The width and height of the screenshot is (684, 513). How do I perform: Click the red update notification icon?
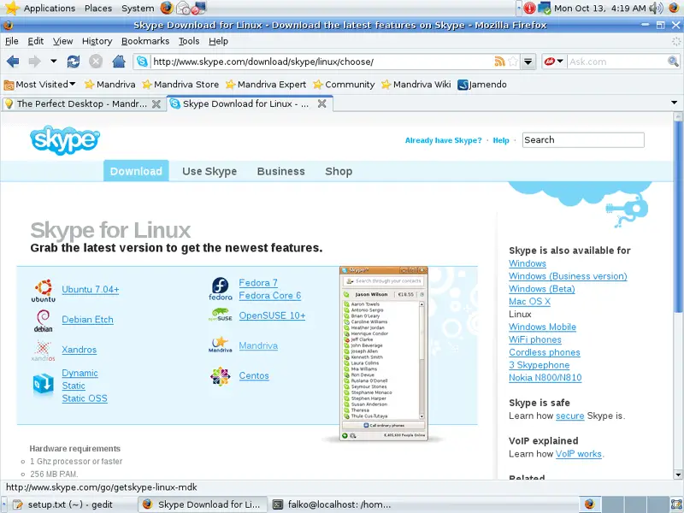pyautogui.click(x=529, y=8)
